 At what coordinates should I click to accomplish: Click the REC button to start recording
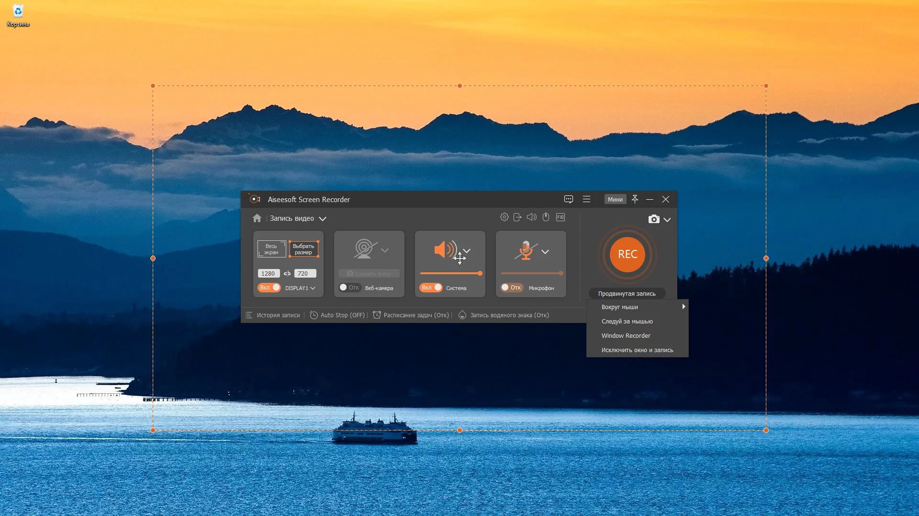(628, 255)
